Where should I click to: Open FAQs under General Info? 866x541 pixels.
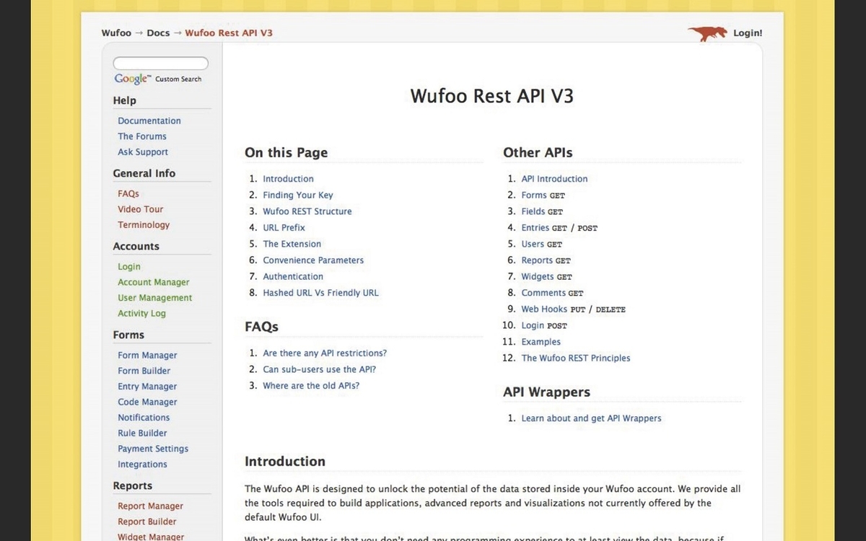(128, 194)
